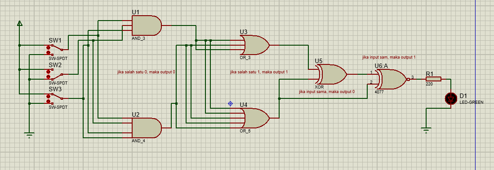Click the "AND_3" value label
Screen dimensions: 494x170
click(x=138, y=38)
